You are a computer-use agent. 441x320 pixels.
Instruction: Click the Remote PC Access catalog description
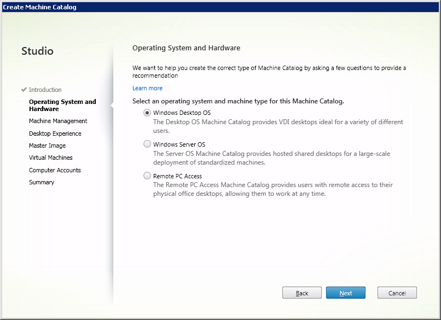pyautogui.click(x=273, y=189)
